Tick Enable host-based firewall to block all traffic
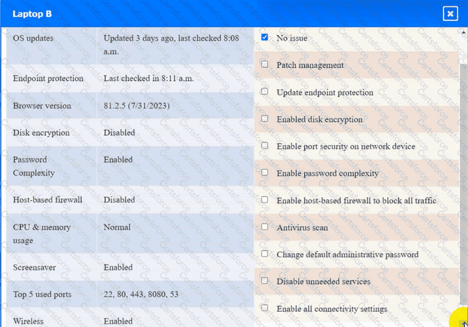Viewport: 468px width, 327px height. tap(264, 200)
